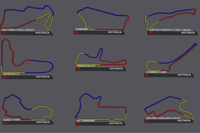This screenshot has width=200, height=133.
Task: Click the Surfers Paradise Street Circuit track map
Action: pyautogui.click(x=170, y=19)
